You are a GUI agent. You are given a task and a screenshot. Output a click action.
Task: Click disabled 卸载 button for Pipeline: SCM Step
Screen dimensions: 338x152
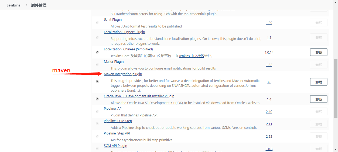click(x=319, y=124)
